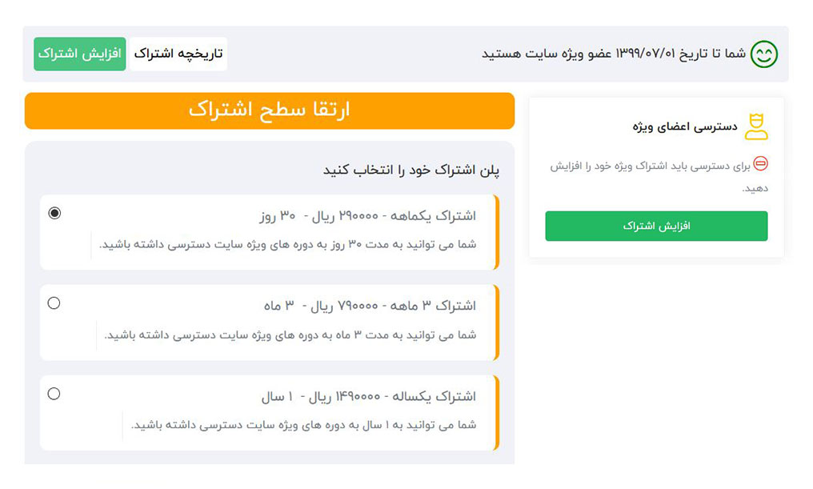Click the membership expiry date status text
813x489 pixels.
point(614,54)
